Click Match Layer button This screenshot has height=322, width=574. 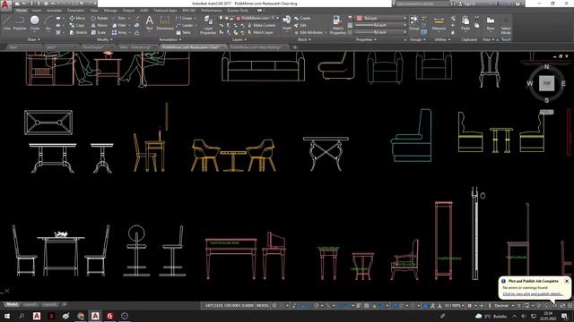pos(260,32)
